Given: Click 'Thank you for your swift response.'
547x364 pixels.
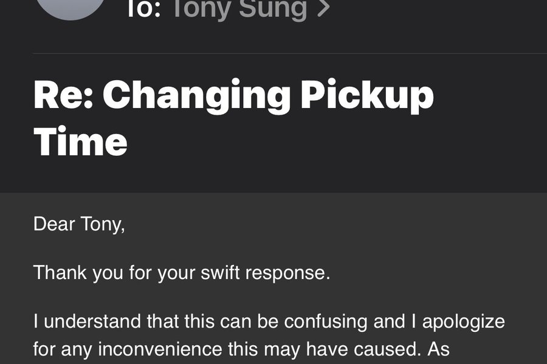Looking at the screenshot, I should click(182, 273).
